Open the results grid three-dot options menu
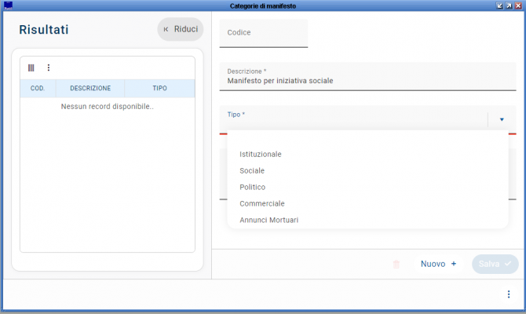 point(49,68)
